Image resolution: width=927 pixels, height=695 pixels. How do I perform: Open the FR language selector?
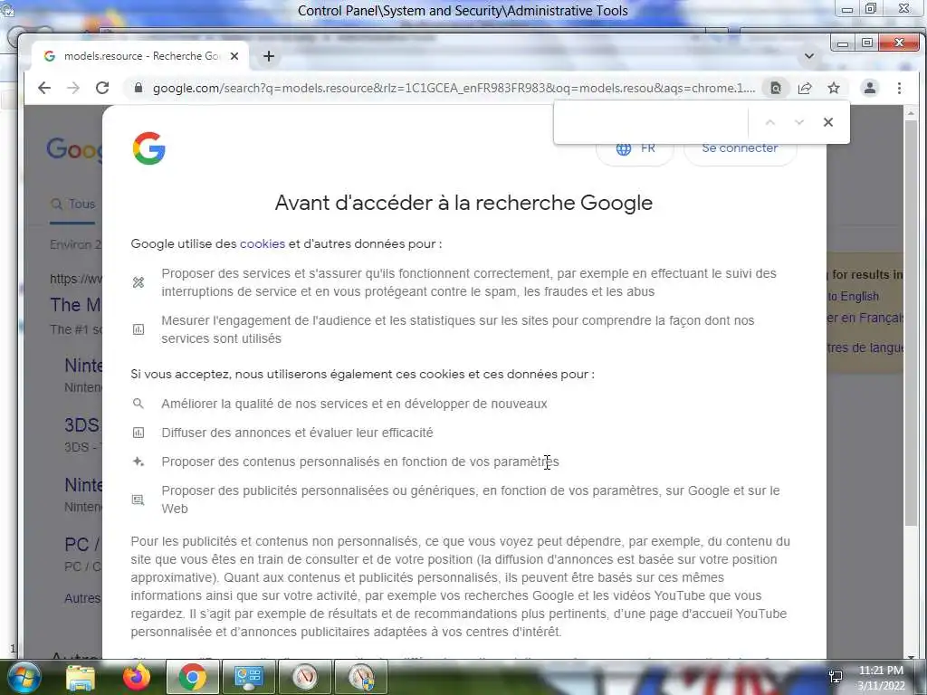[x=635, y=149]
